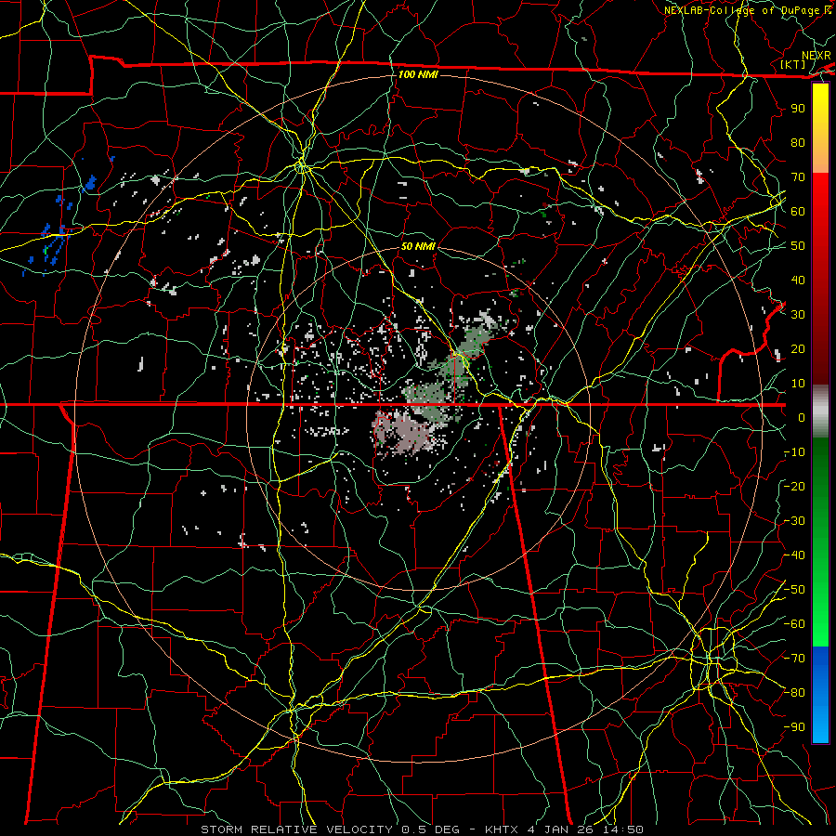Click the 0 value on the velocity scale

tap(802, 418)
